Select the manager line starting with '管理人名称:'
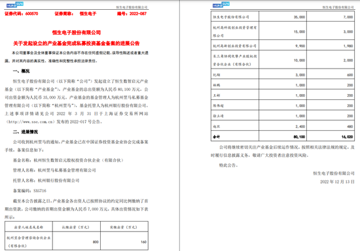 click(x=54, y=171)
